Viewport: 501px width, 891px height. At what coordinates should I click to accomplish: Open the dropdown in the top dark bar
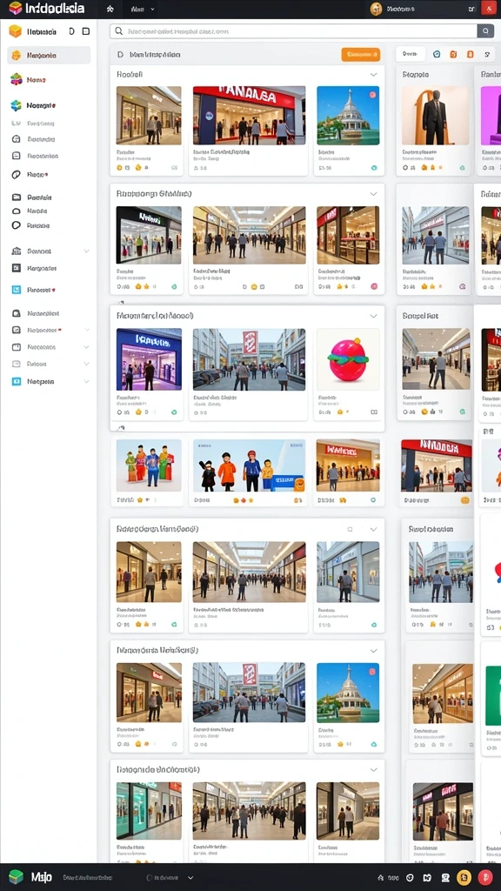point(142,9)
